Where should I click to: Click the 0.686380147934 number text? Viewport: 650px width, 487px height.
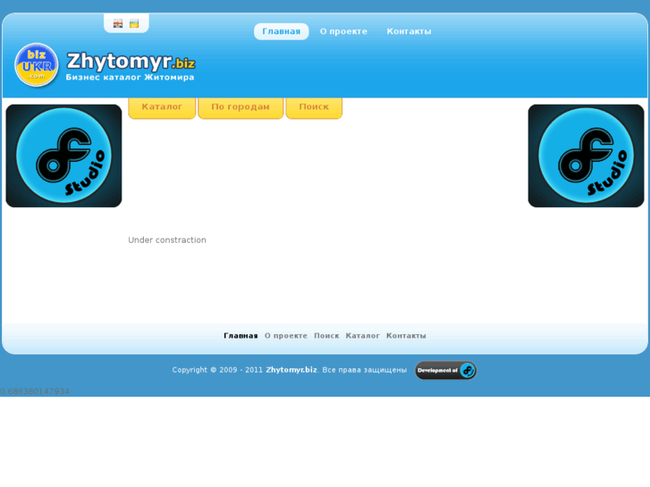[x=35, y=391]
